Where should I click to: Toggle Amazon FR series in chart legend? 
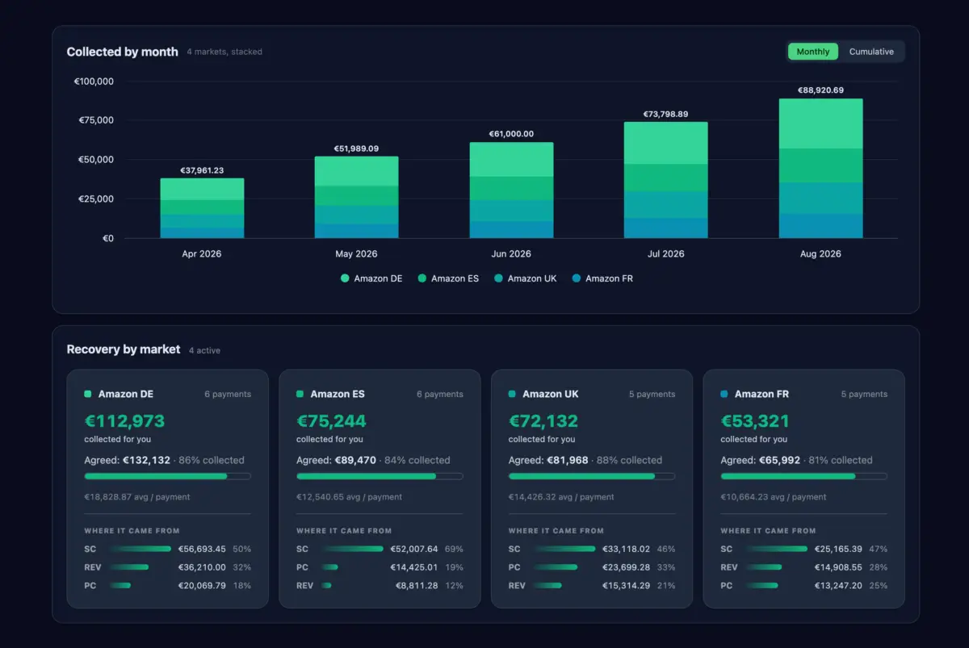pyautogui.click(x=602, y=278)
